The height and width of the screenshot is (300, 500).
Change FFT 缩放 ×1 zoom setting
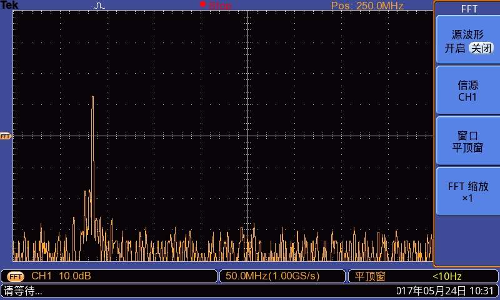(x=467, y=192)
